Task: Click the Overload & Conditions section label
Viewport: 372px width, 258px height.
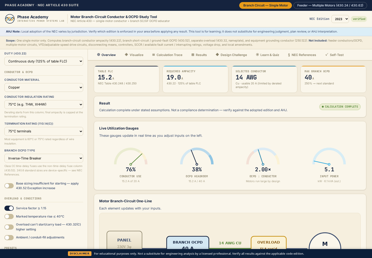Action: coord(23,198)
